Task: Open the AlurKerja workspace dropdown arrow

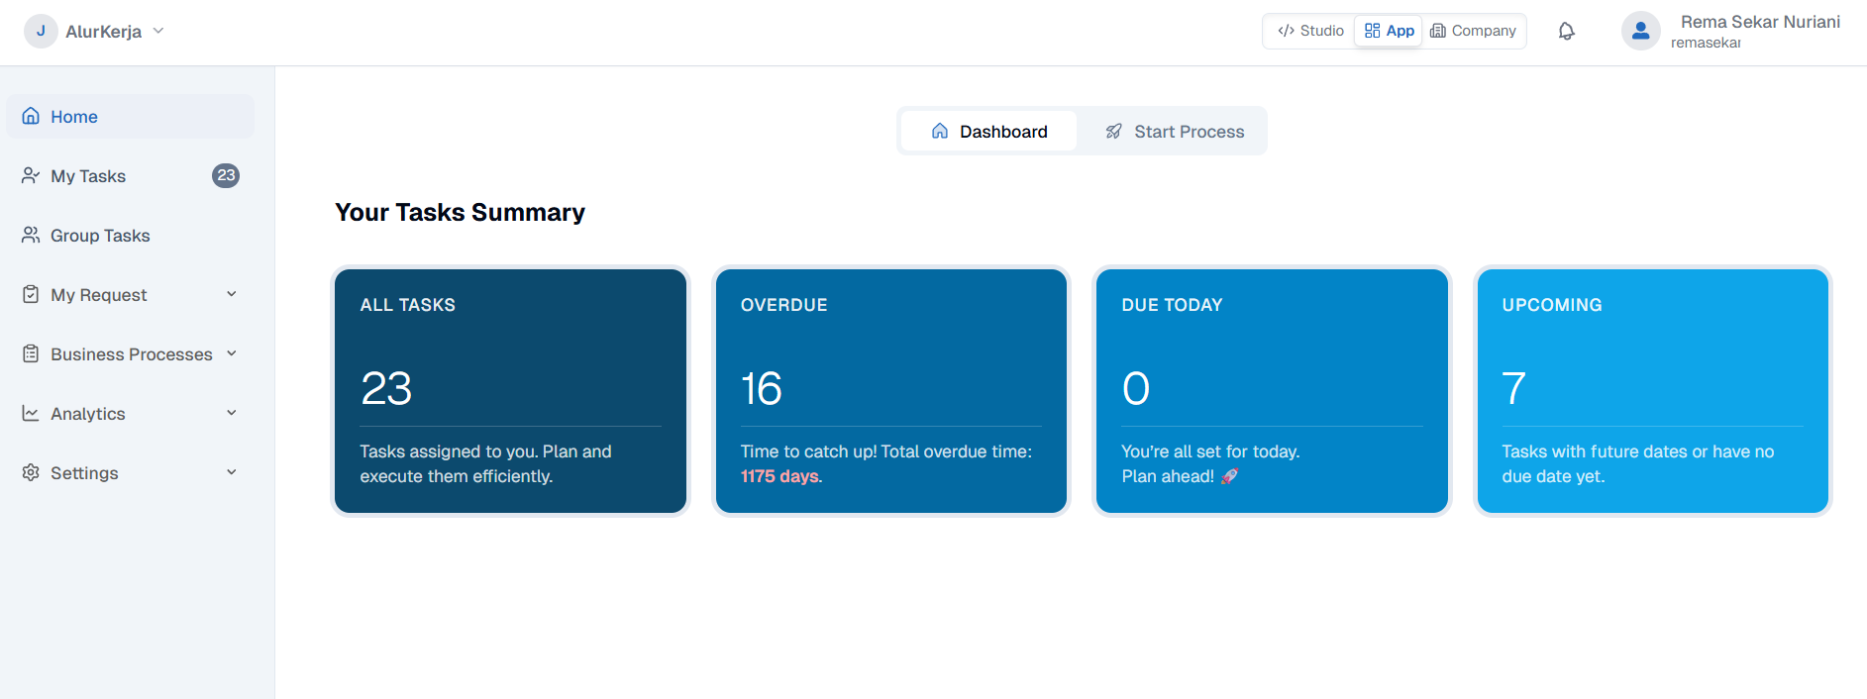Action: pyautogui.click(x=158, y=32)
